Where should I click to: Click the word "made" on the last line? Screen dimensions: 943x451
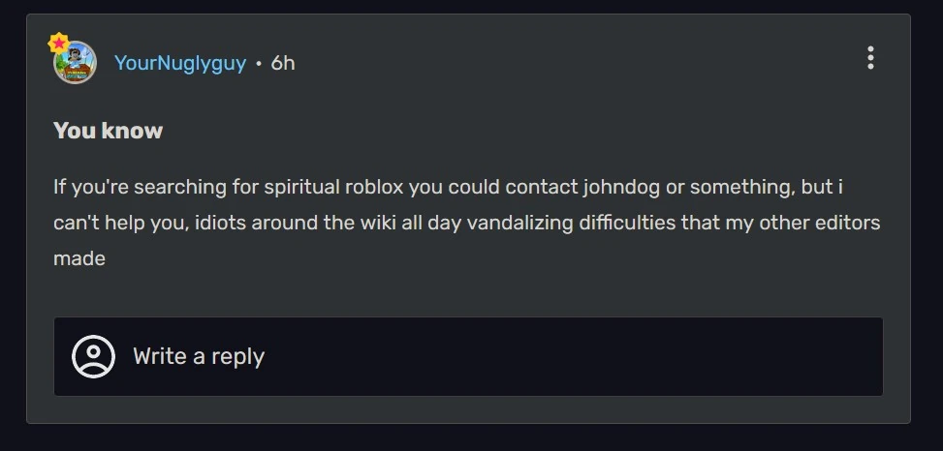(79, 258)
